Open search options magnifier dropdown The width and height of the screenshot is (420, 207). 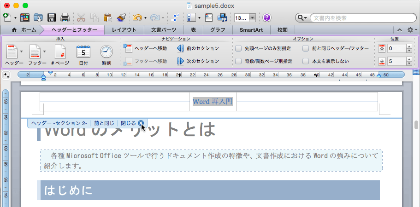tap(302, 18)
